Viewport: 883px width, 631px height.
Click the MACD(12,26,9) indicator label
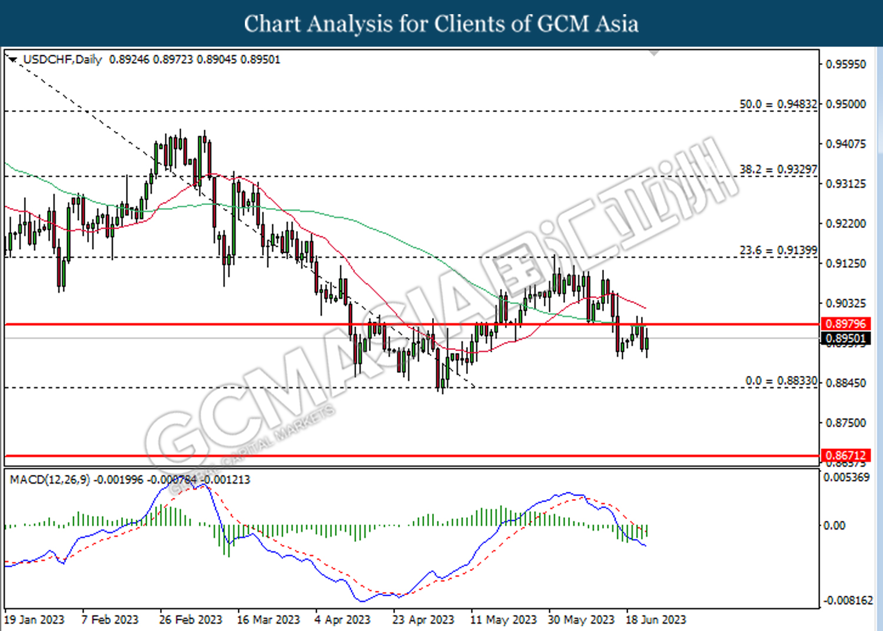point(50,480)
